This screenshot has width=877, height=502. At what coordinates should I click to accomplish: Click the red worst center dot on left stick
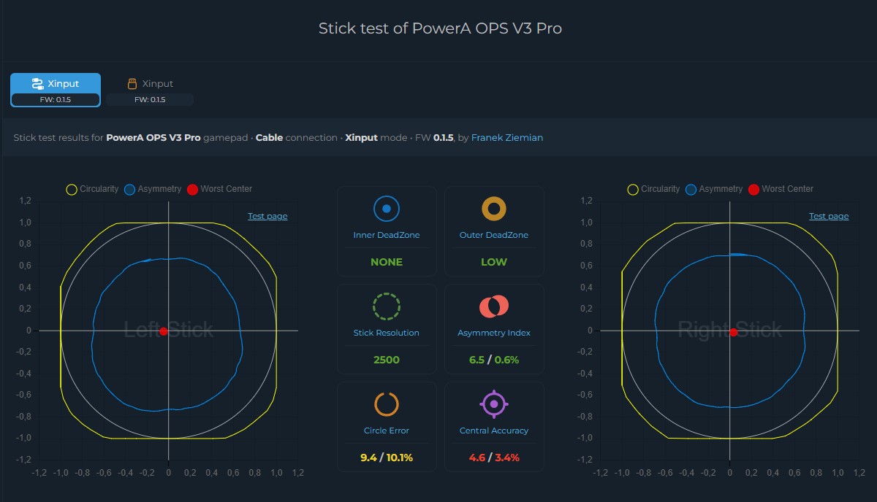tap(164, 331)
